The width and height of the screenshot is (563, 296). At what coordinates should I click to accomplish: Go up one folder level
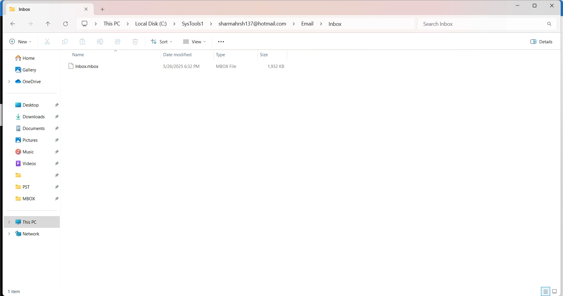[x=48, y=24]
